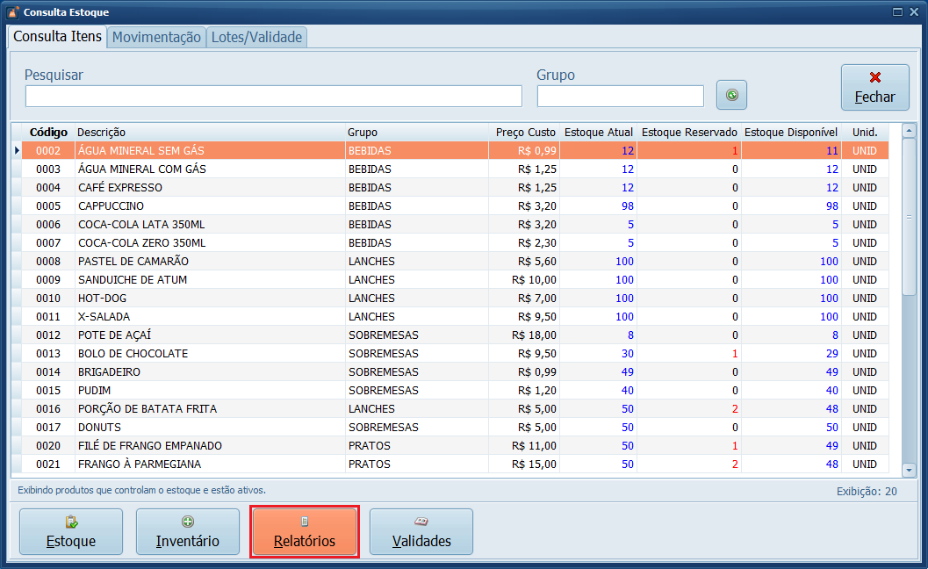Sort by the Código column header
The width and height of the screenshot is (928, 569).
pos(48,132)
